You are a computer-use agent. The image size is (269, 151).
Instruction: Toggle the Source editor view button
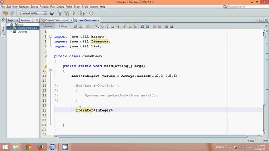[48, 26]
